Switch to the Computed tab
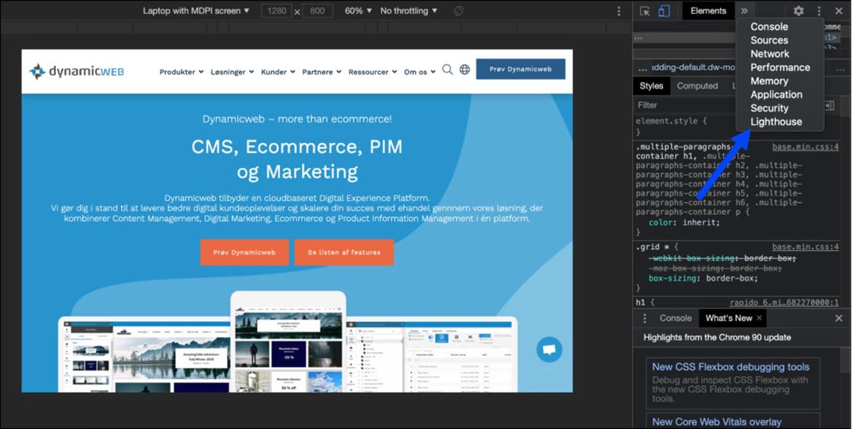This screenshot has width=852, height=429. point(697,86)
